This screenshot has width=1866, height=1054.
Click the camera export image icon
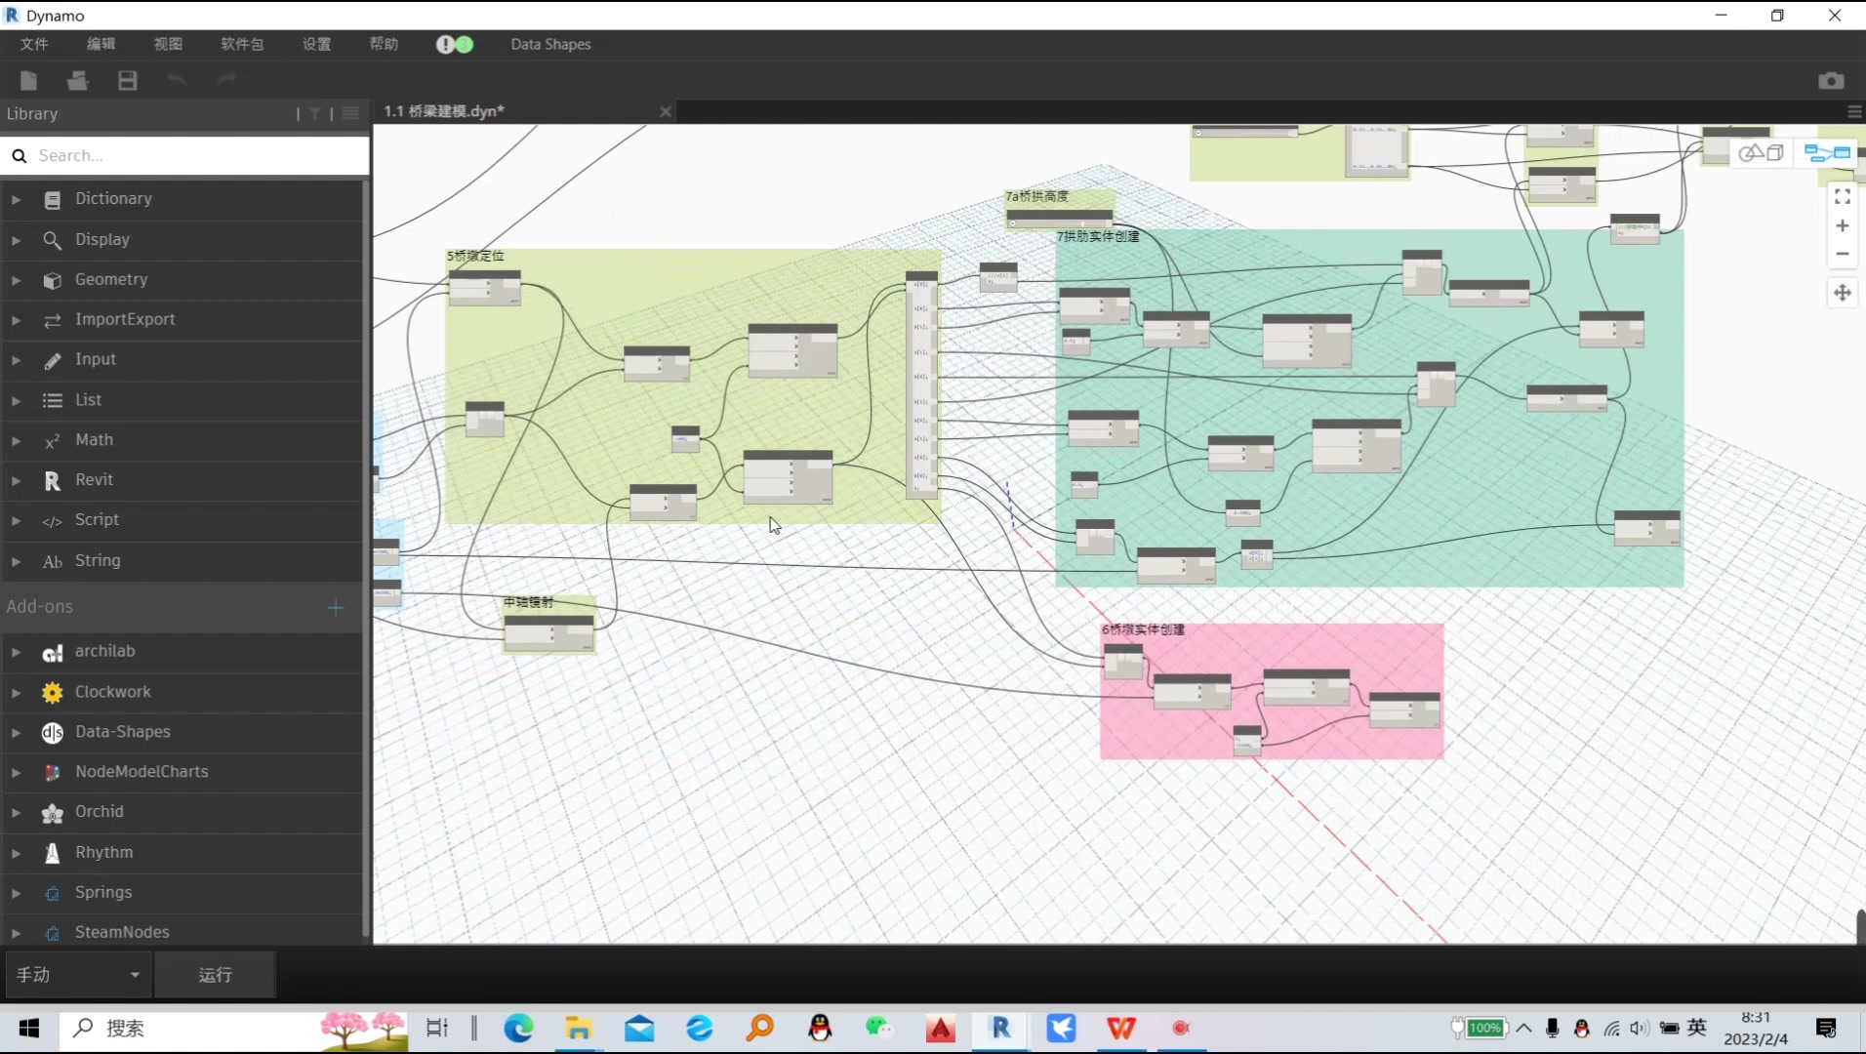click(x=1831, y=81)
